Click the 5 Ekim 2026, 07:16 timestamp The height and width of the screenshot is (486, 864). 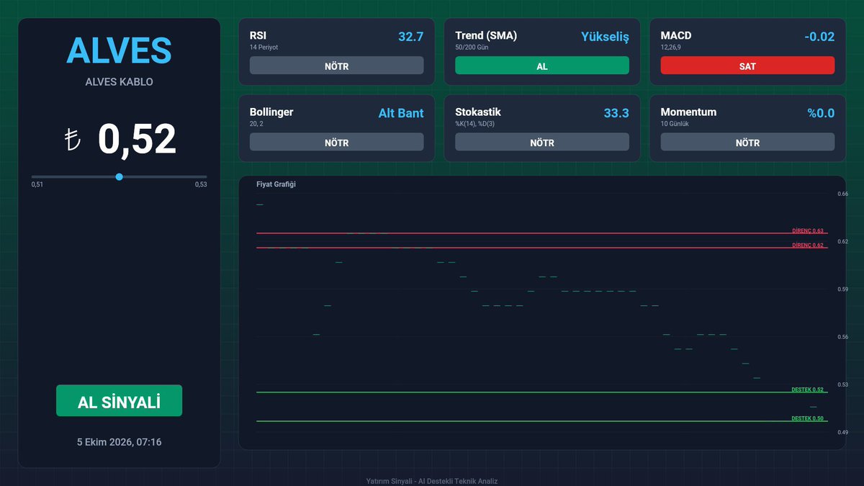pos(119,442)
